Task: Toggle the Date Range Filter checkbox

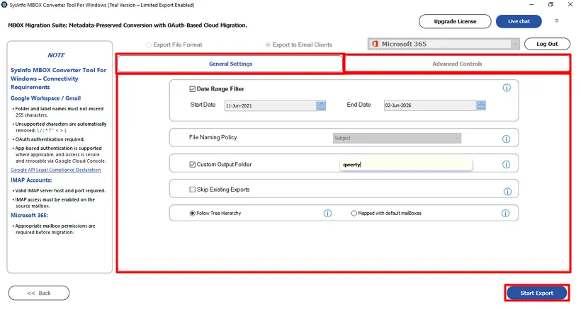Action: click(192, 89)
